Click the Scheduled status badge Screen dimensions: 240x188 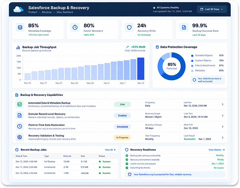[x=122, y=127]
